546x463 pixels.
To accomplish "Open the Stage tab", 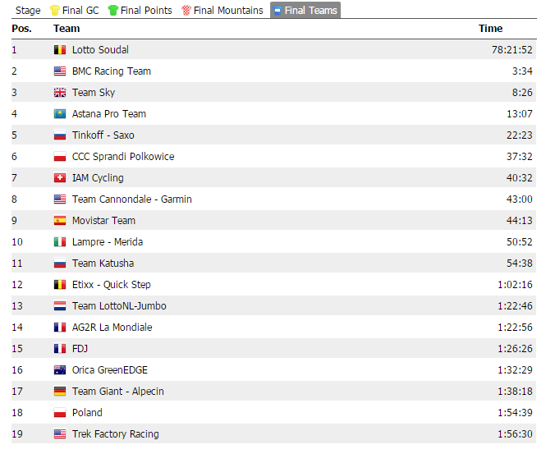I will (x=28, y=11).
